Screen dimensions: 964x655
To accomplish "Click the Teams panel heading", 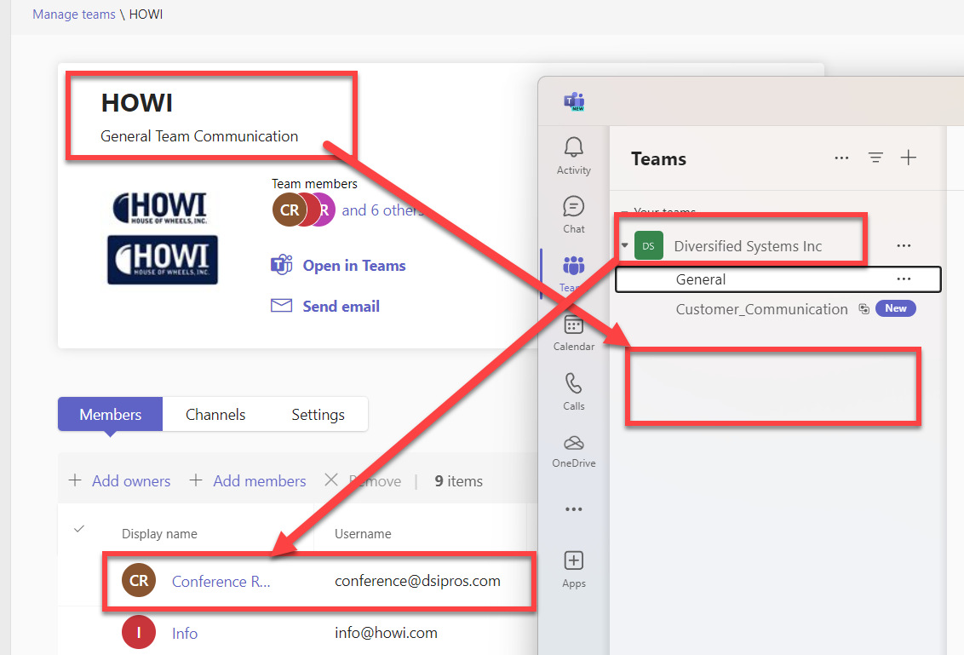I will (658, 158).
